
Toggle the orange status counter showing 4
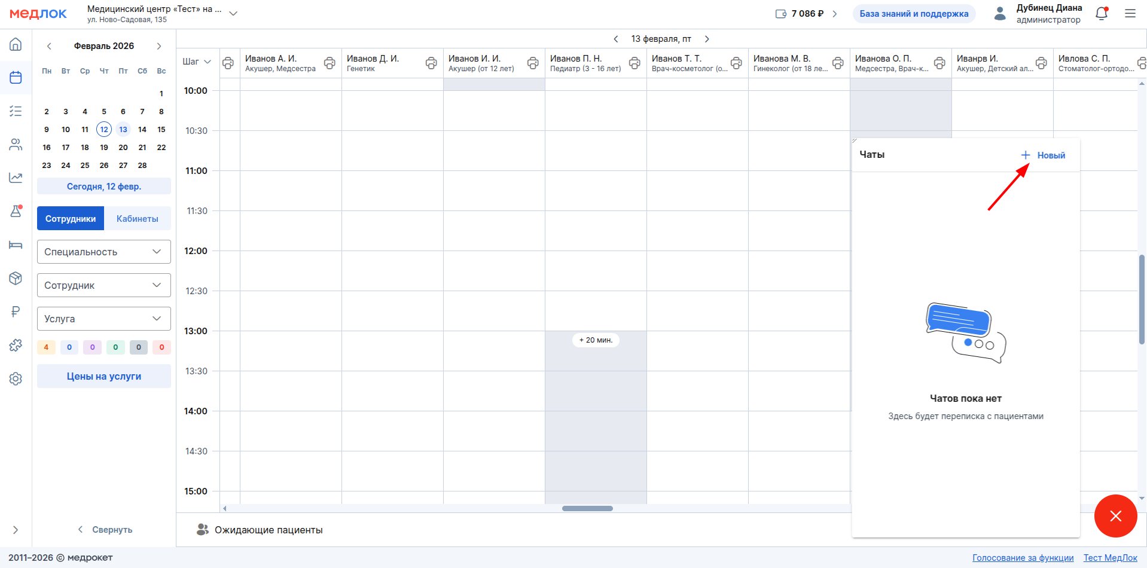click(x=46, y=347)
